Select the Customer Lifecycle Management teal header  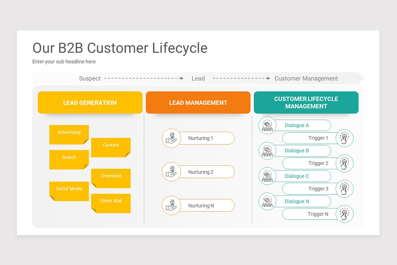306,103
